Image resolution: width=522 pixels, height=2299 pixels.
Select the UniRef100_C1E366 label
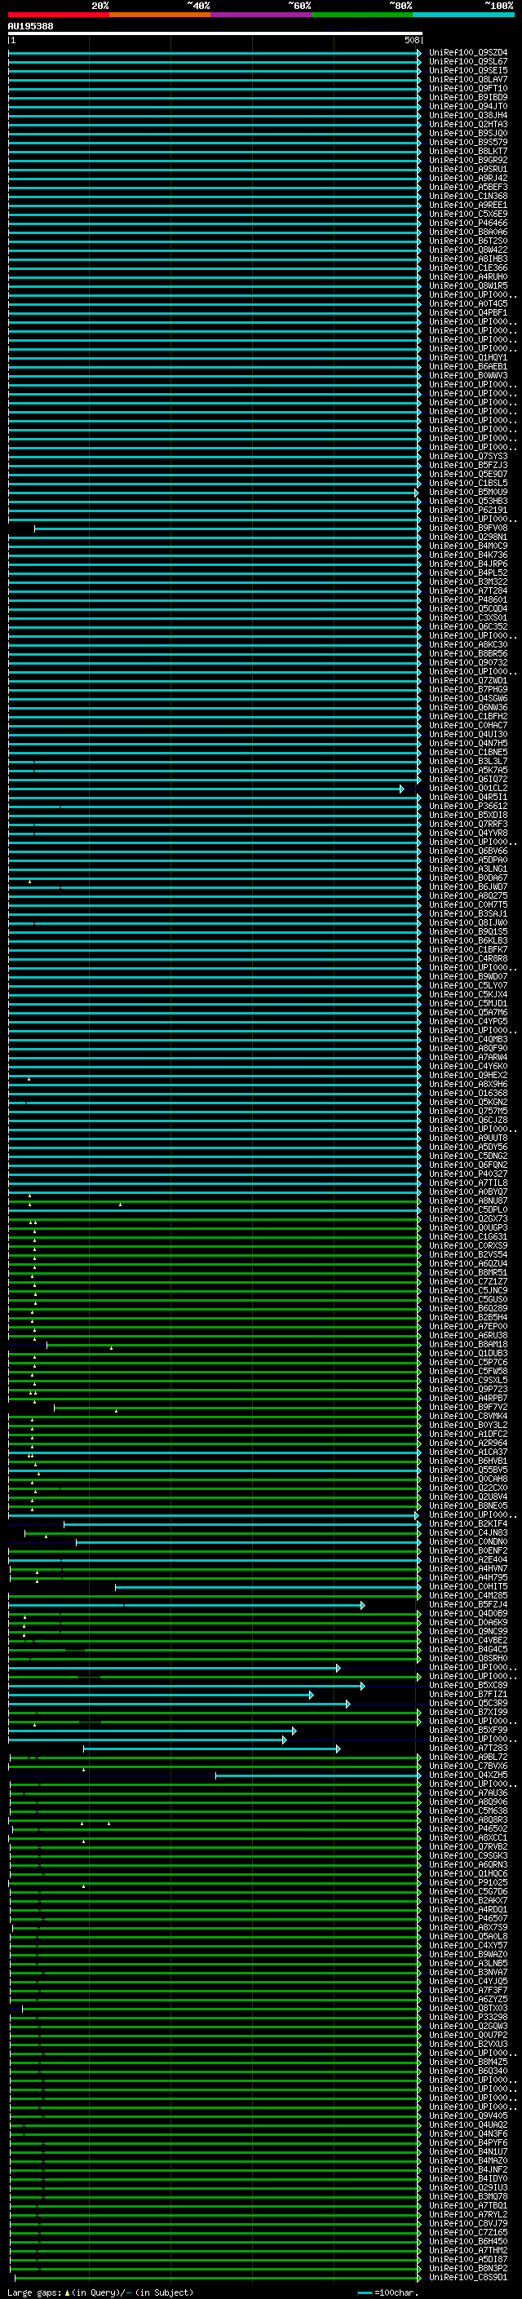point(467,267)
